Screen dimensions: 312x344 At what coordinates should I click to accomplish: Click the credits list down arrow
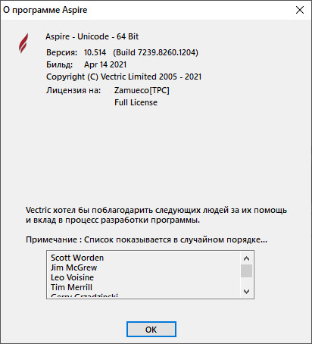point(246,292)
